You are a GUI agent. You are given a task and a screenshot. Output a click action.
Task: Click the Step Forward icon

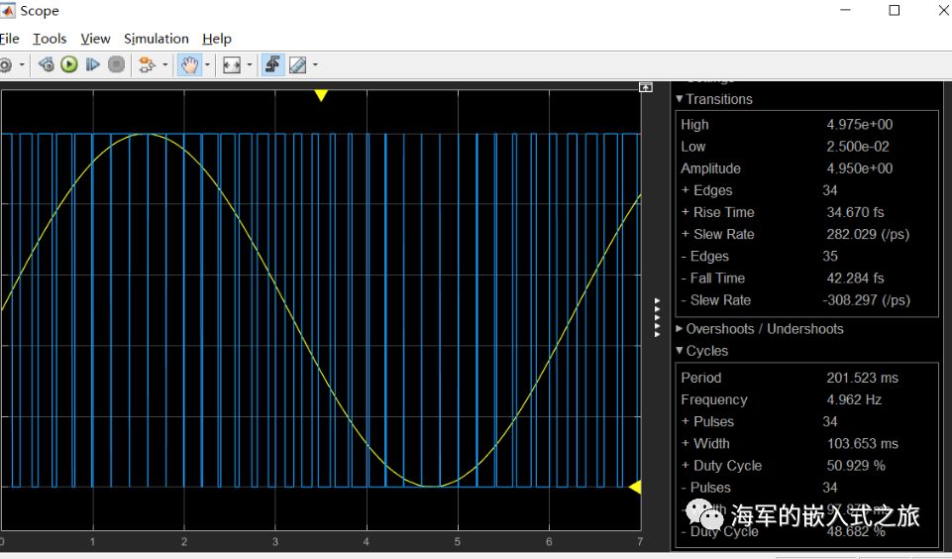(x=92, y=64)
